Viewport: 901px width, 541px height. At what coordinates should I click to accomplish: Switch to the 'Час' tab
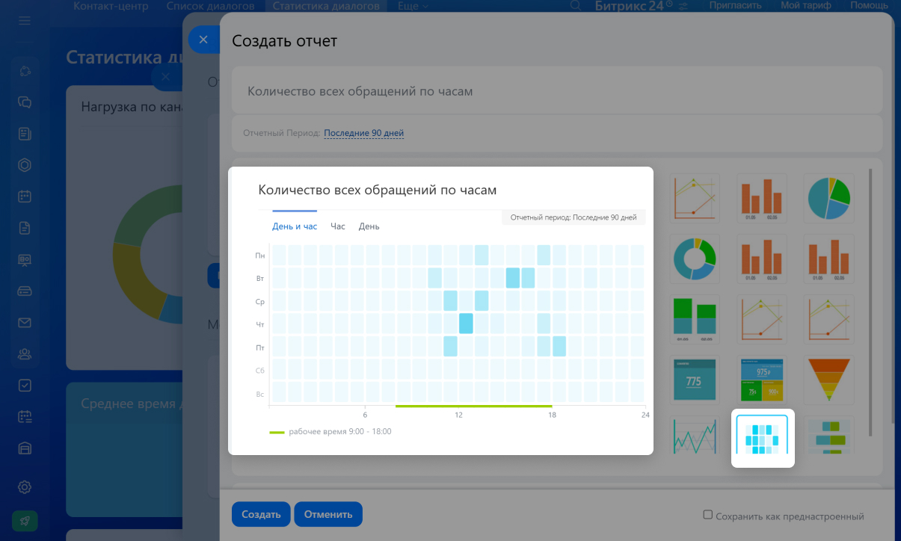tap(338, 226)
